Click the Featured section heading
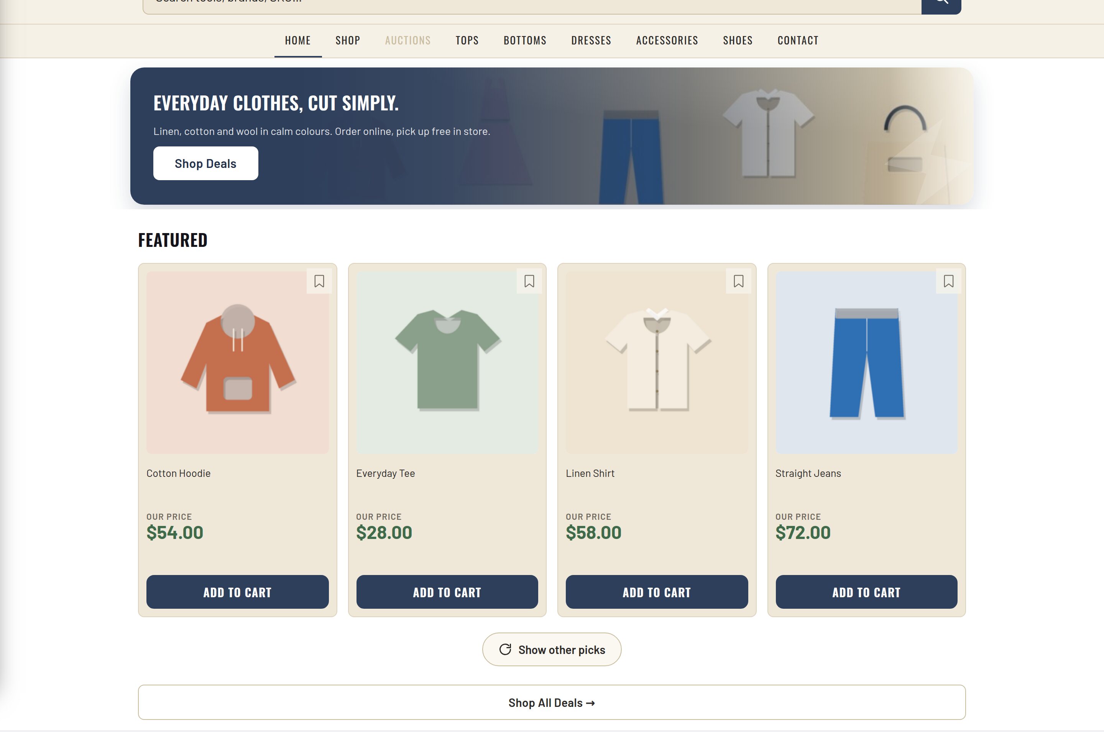Image resolution: width=1104 pixels, height=736 pixels. 173,240
